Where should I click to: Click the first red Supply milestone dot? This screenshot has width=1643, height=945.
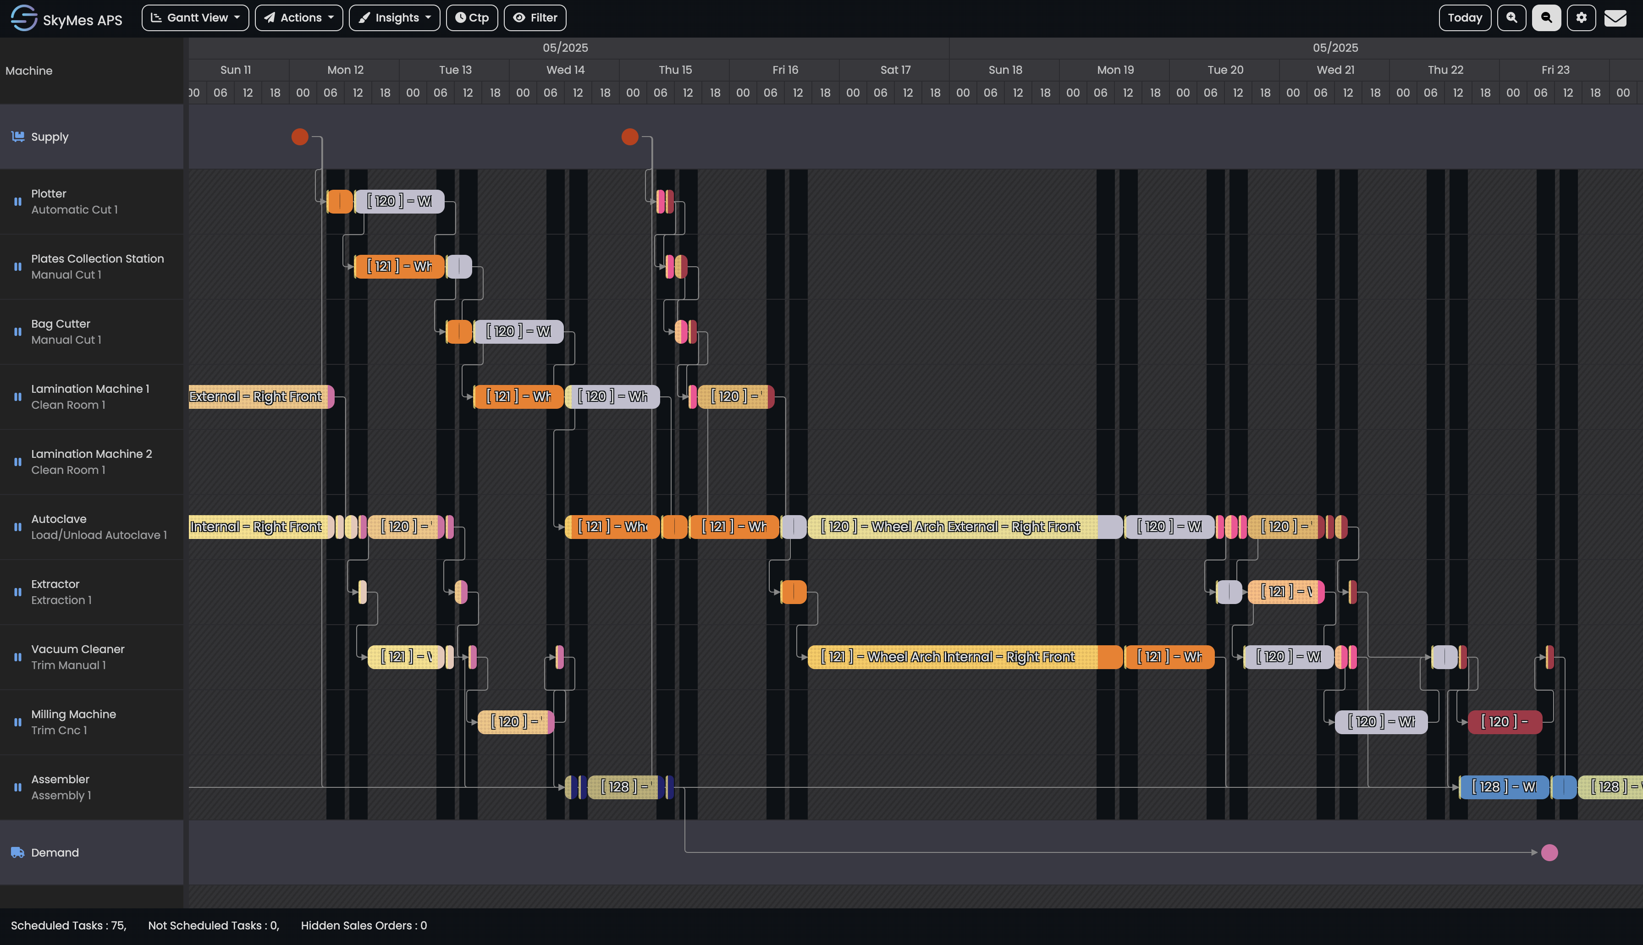tap(299, 137)
